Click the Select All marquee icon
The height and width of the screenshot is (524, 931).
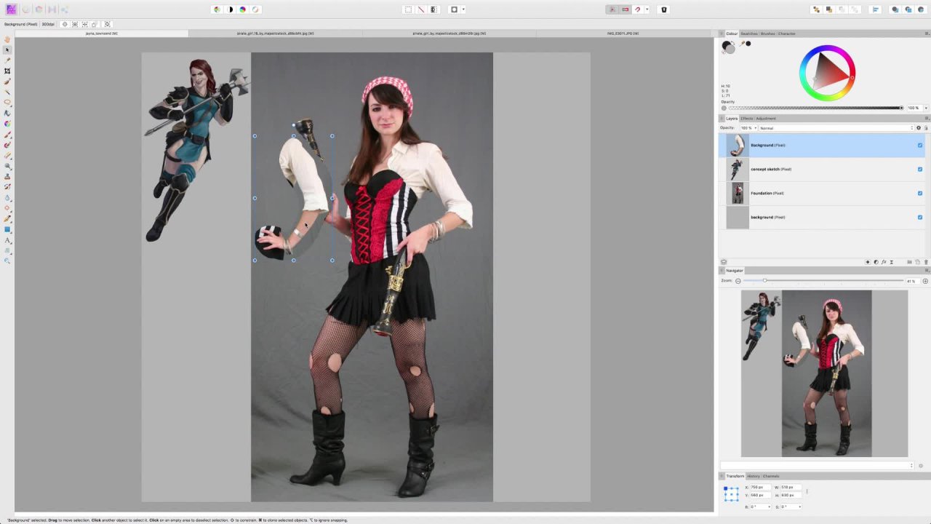408,9
